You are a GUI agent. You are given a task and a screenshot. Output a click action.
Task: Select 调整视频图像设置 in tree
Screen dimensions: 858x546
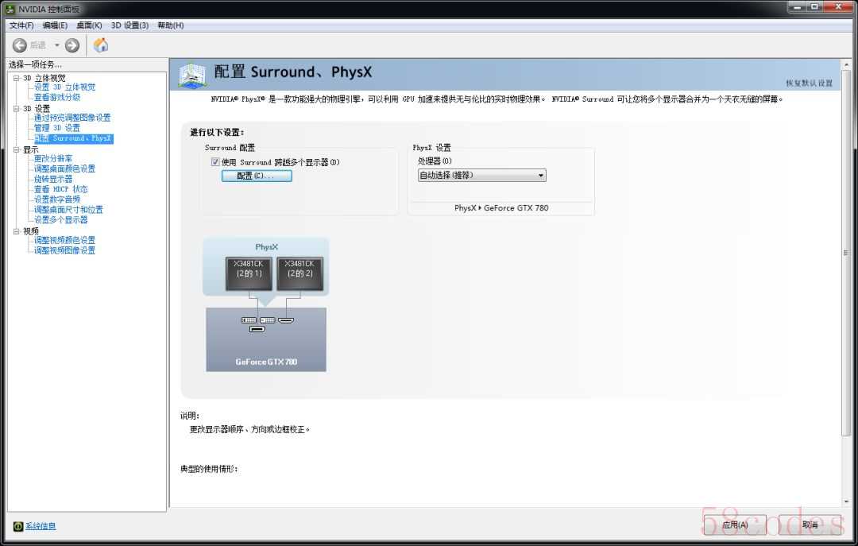[64, 251]
